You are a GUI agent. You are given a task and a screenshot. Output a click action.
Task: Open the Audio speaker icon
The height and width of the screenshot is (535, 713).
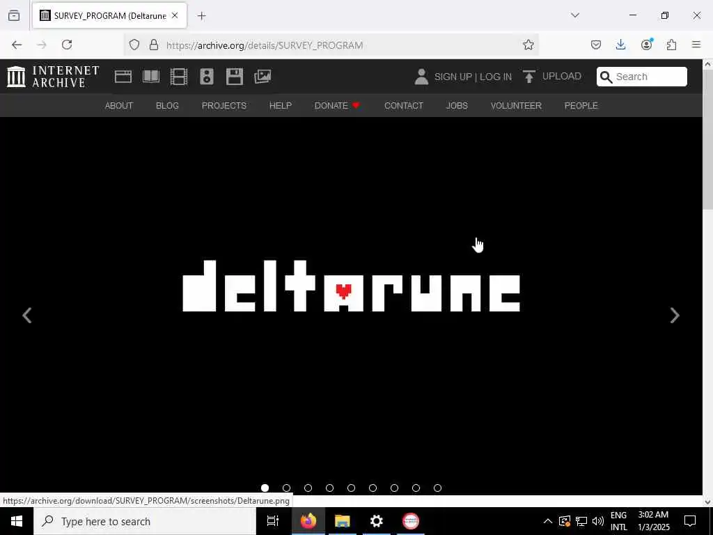[206, 77]
